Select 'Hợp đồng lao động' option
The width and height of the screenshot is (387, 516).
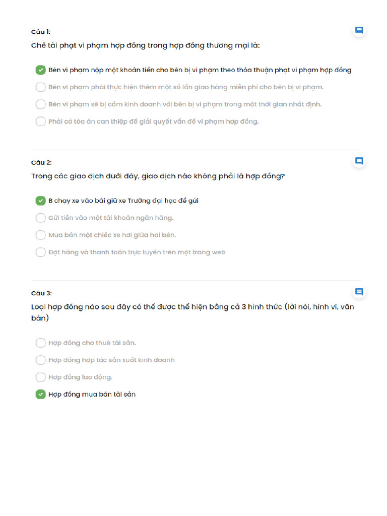pyautogui.click(x=41, y=377)
